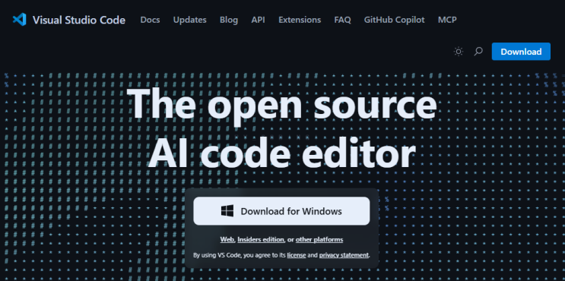Select API in the top navigation
This screenshot has width=565, height=281.
pyautogui.click(x=258, y=20)
